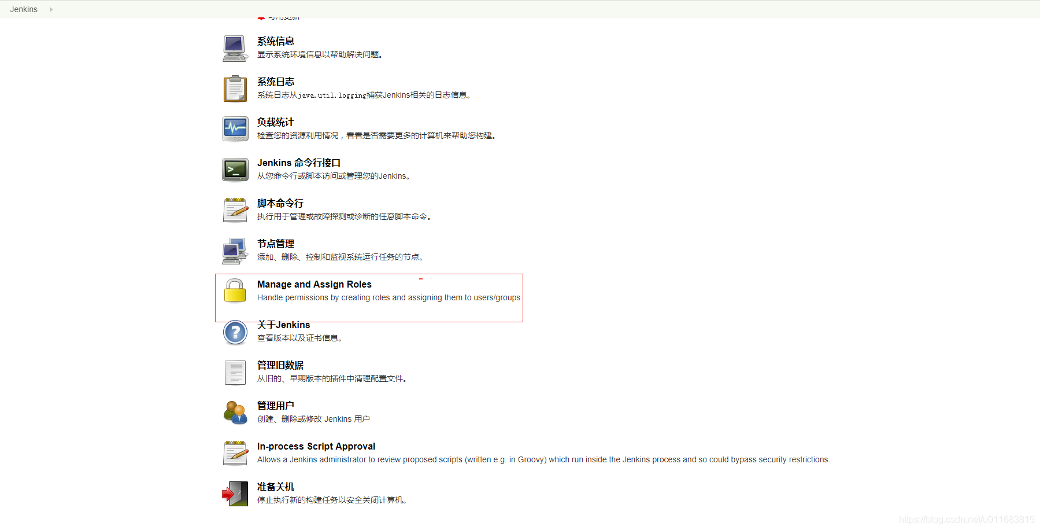The height and width of the screenshot is (530, 1040).
Task: Click the 节点管理 computers icon
Action: (x=235, y=251)
